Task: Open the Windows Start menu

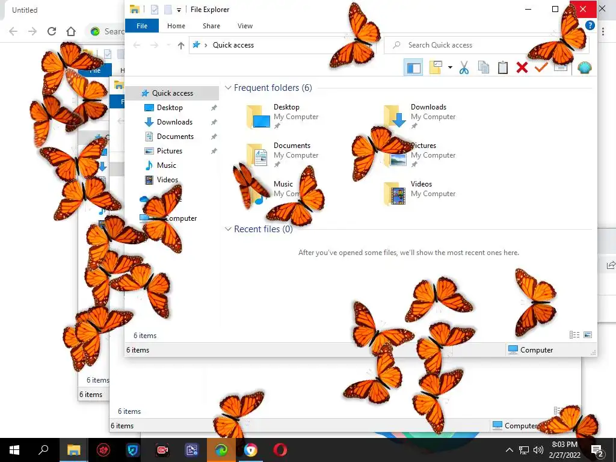Action: click(14, 450)
